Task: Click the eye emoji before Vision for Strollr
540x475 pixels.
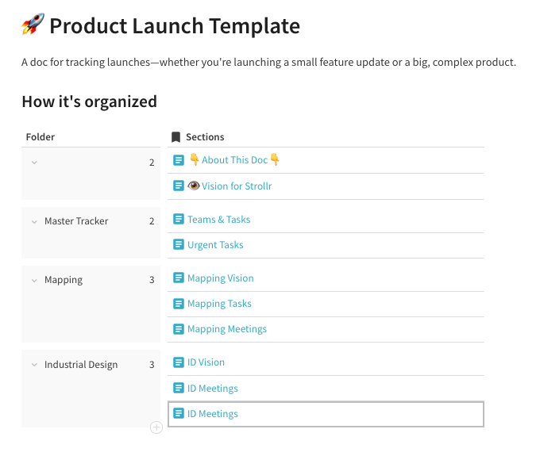Action: click(x=194, y=186)
